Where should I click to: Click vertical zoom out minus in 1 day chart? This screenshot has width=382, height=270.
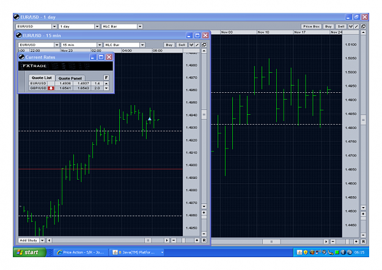[363, 235]
